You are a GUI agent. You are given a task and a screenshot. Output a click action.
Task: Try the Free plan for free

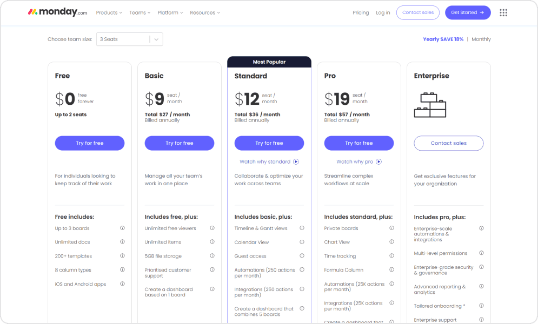point(90,143)
